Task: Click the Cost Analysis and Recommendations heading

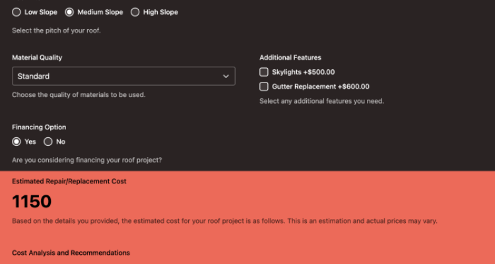Action: (71, 253)
